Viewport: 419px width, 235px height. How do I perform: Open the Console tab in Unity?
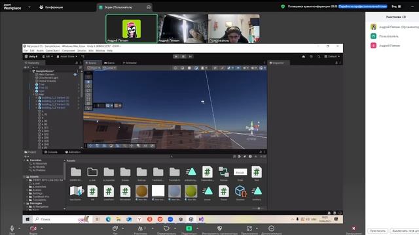[51, 152]
